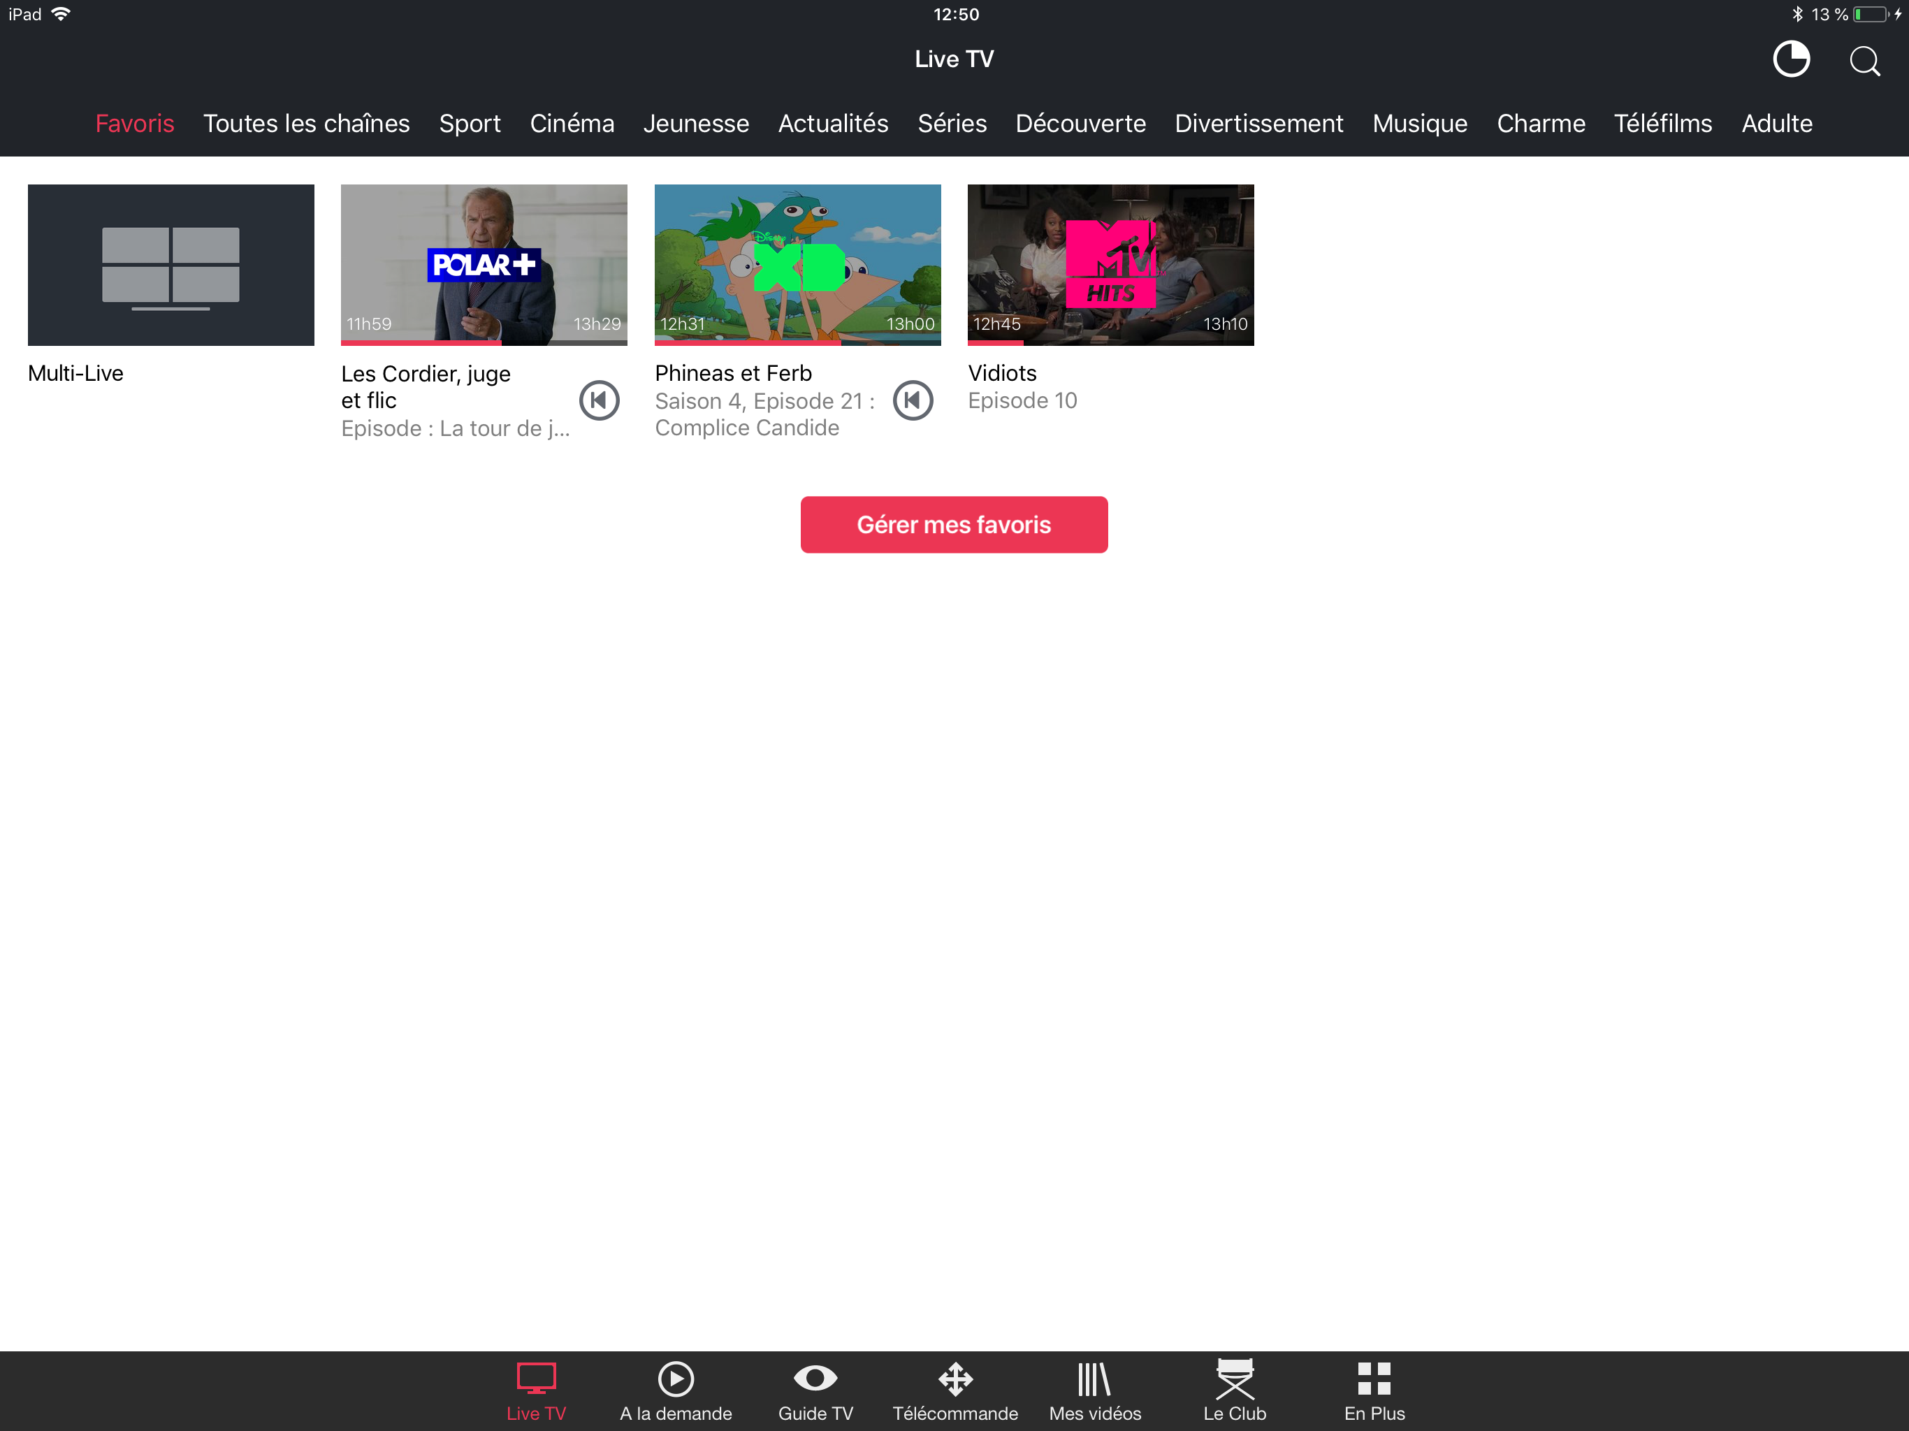
Task: Restart Les Cordier from the beginning
Action: pyautogui.click(x=599, y=400)
